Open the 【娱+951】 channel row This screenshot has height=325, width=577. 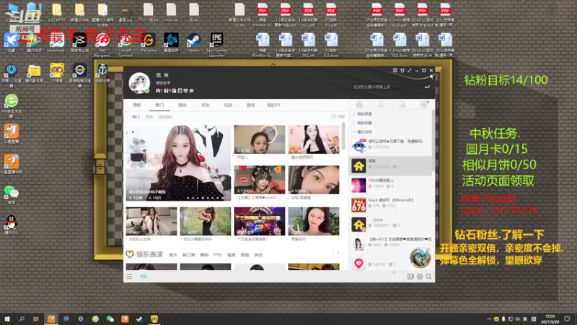(390, 244)
